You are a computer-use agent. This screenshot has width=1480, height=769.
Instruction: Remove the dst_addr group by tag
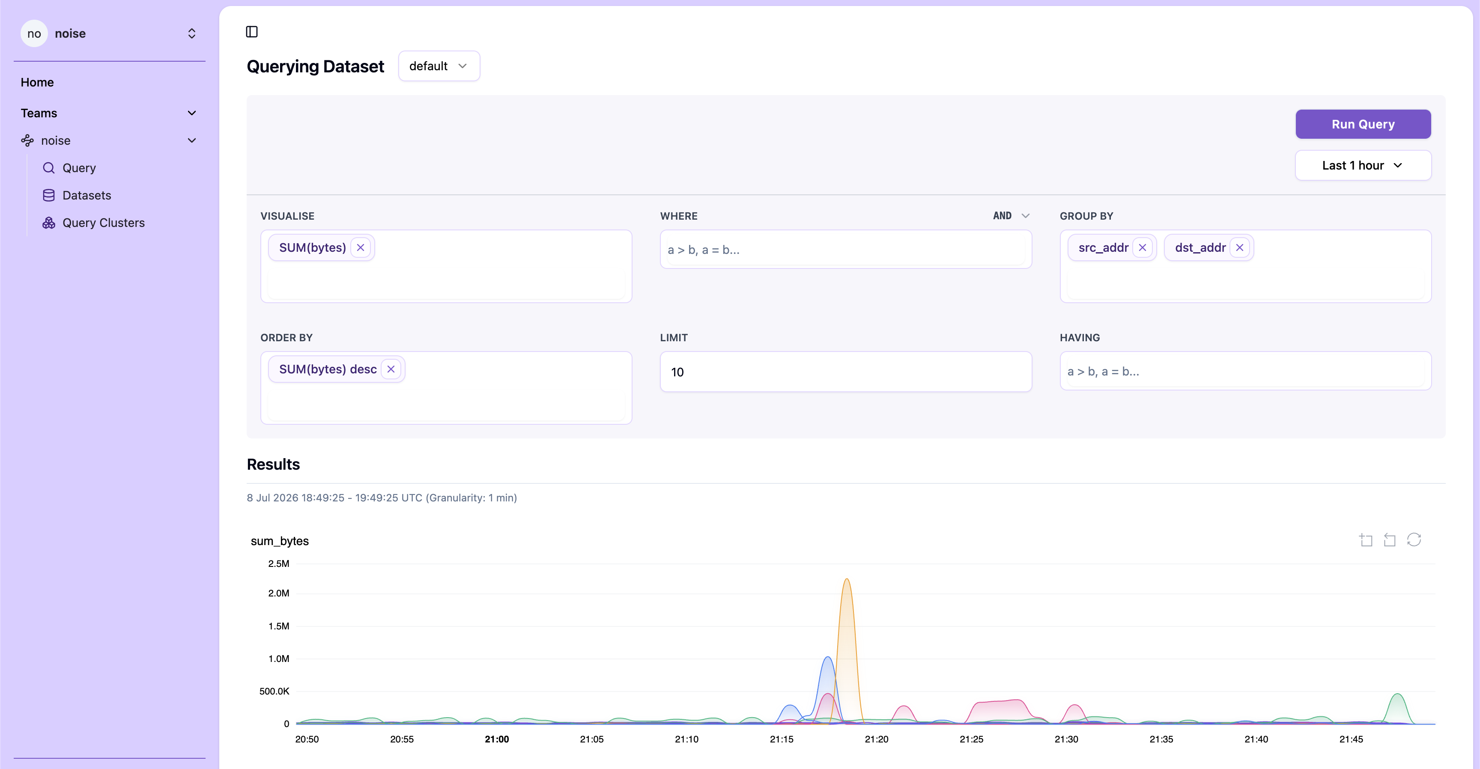pos(1240,247)
